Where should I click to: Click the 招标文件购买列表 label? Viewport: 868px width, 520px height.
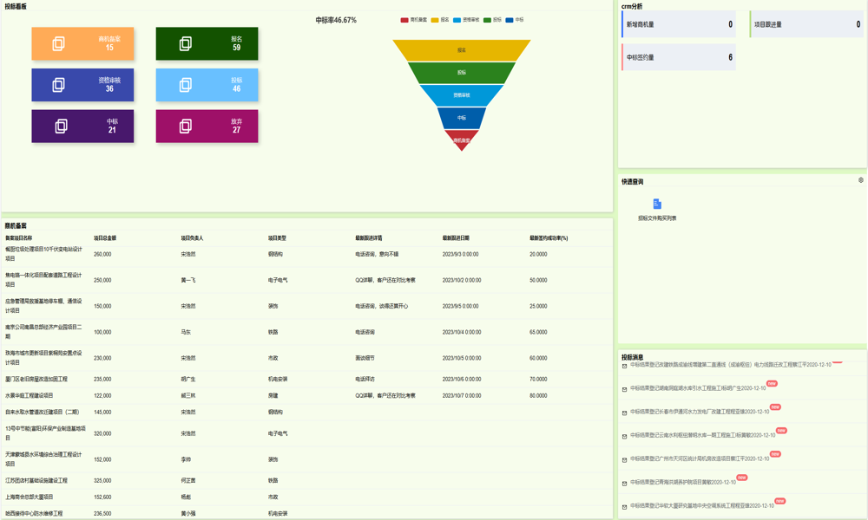[x=657, y=218]
